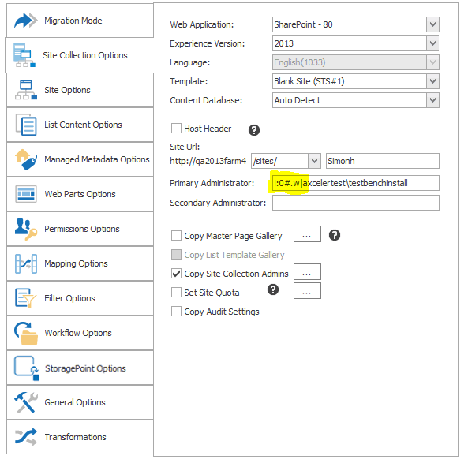
Task: Click the Site Url name field containing Simonh
Action: [x=383, y=161]
